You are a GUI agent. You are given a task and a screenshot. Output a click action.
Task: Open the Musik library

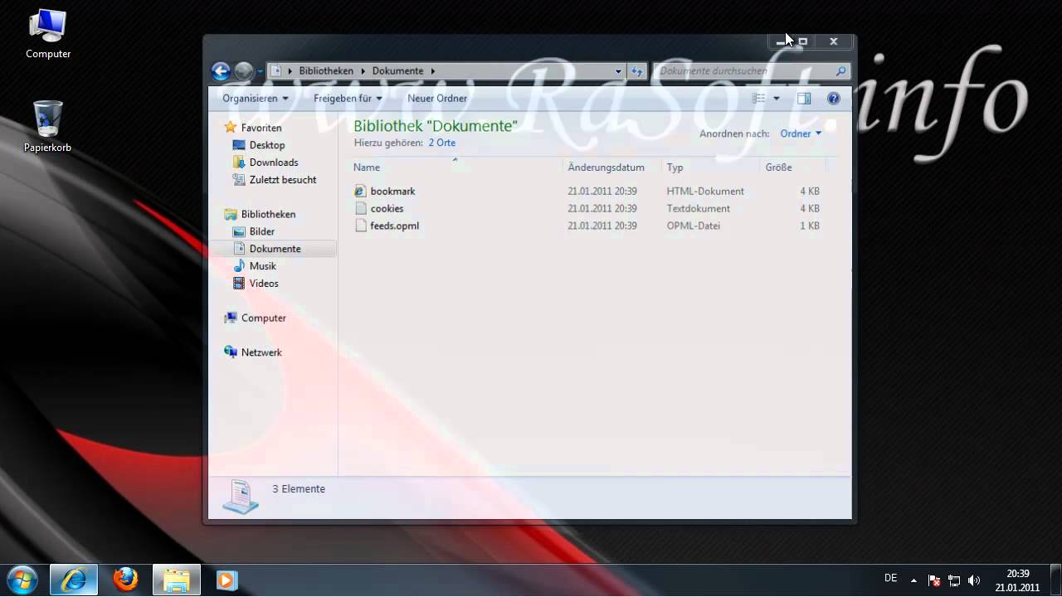(263, 266)
